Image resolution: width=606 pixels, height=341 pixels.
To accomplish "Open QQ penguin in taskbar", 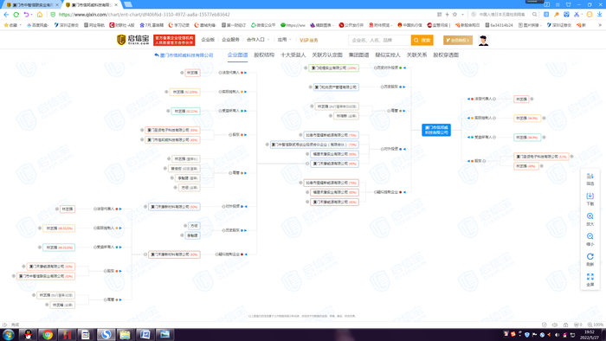I will [28, 334].
